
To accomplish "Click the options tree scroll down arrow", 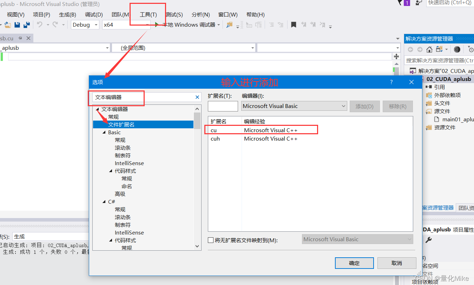I will point(197,246).
